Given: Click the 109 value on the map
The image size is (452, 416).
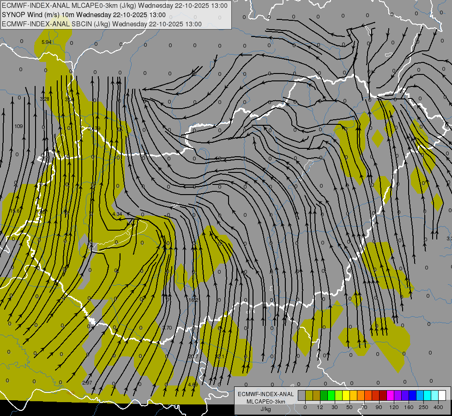Looking at the screenshot, I should [x=18, y=126].
